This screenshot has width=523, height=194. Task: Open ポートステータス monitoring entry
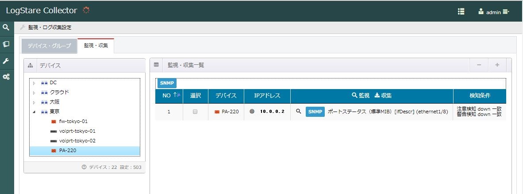click(x=387, y=112)
